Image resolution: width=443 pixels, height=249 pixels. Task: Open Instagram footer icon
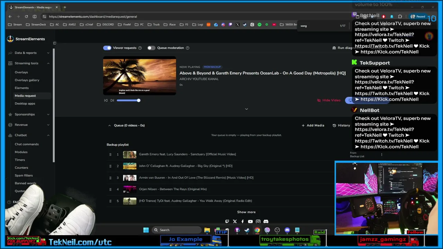258,222
